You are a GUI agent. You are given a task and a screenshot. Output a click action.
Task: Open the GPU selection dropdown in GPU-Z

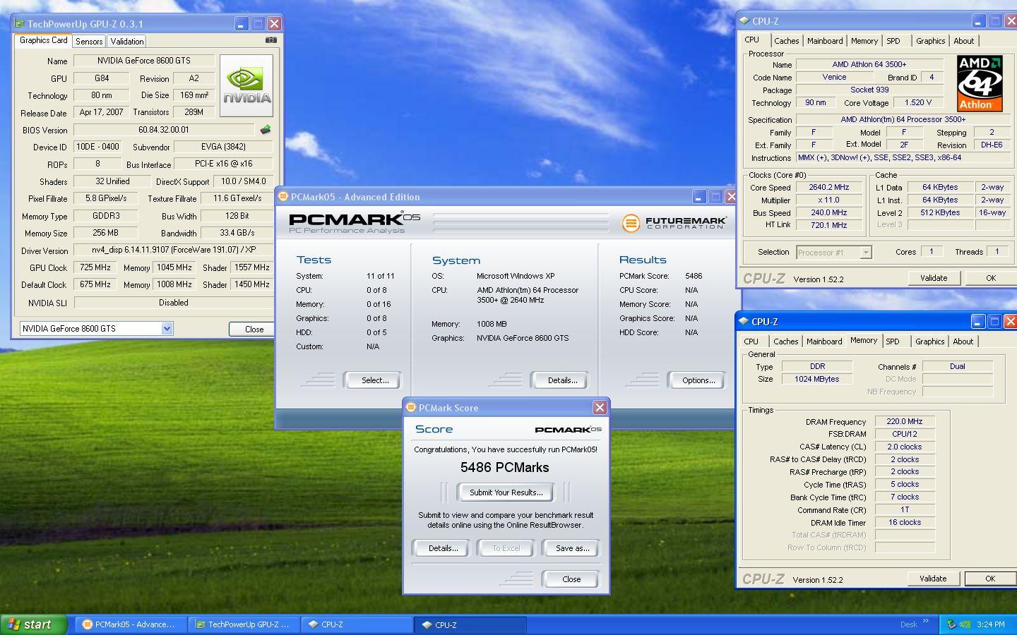[167, 328]
